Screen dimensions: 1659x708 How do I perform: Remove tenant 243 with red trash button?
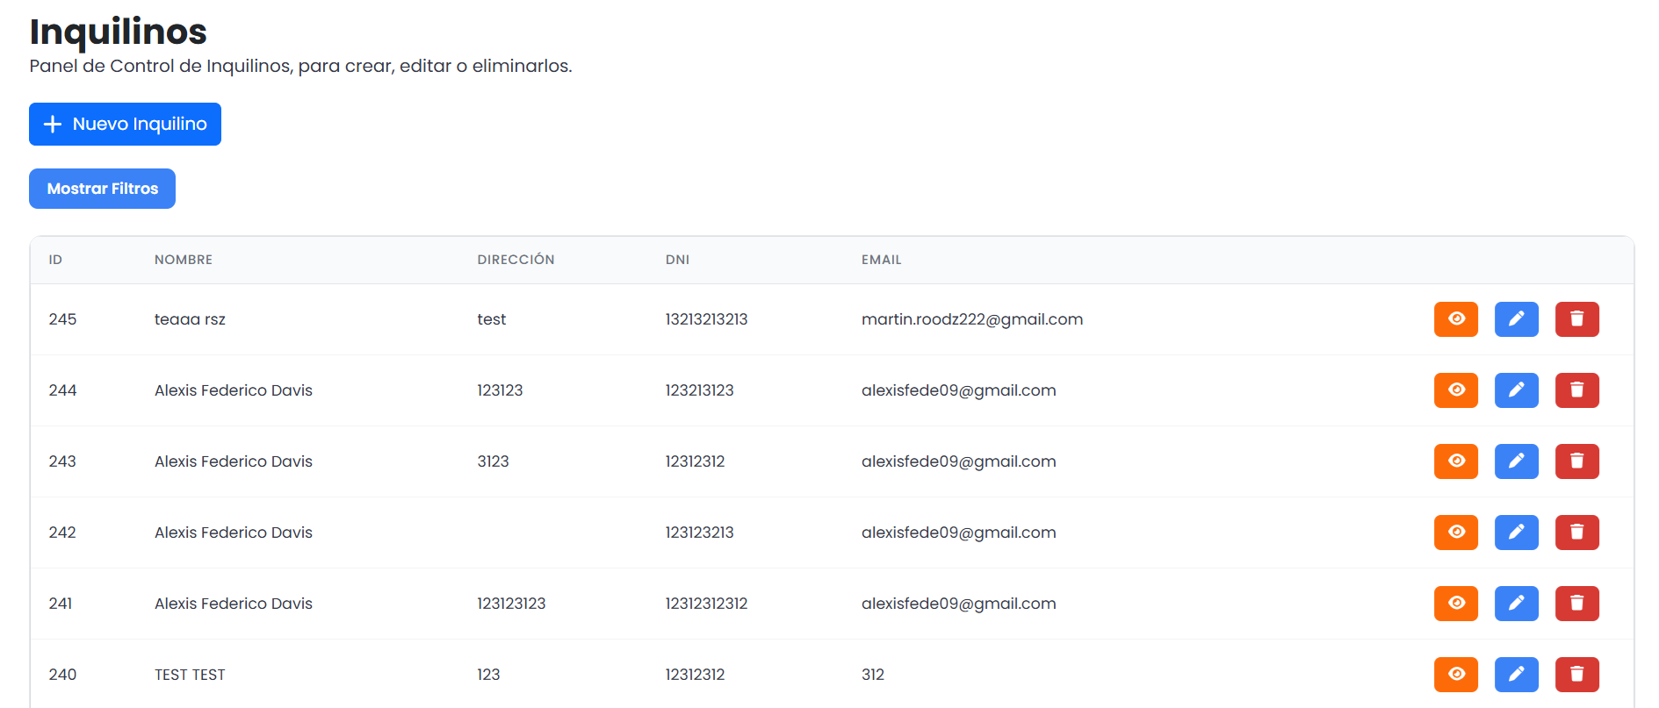1576,461
